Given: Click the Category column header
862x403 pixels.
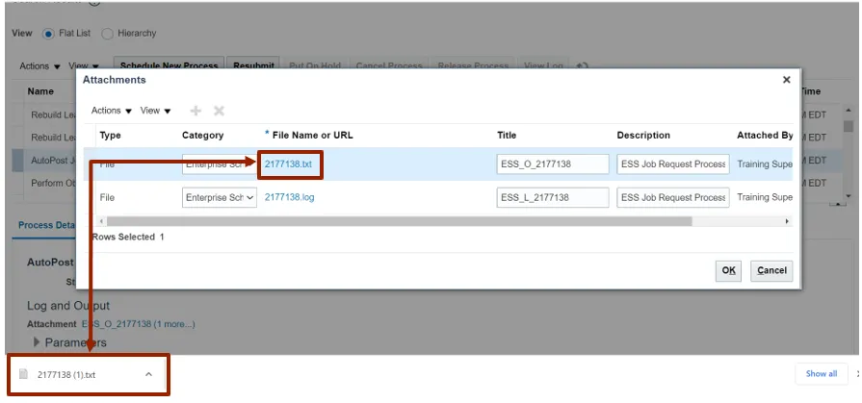Looking at the screenshot, I should pyautogui.click(x=203, y=135).
